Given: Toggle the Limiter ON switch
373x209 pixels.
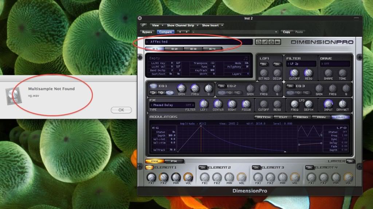Looking at the screenshot, I should click(350, 161).
